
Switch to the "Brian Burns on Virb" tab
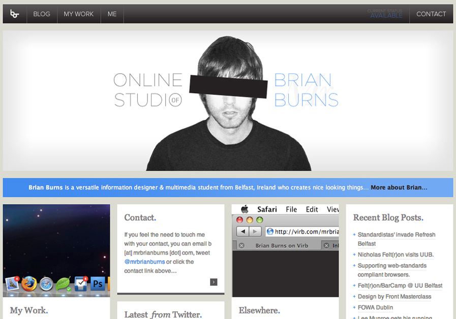pos(282,245)
